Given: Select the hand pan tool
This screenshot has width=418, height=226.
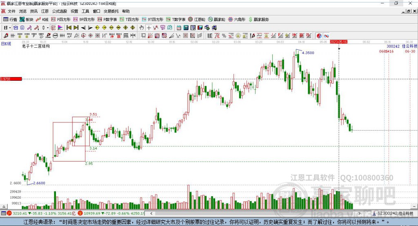Looking at the screenshot, I should (142, 28).
